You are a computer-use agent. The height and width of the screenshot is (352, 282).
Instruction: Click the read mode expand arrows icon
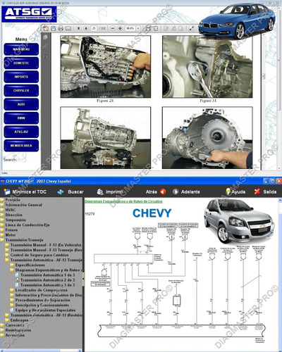click(192, 28)
